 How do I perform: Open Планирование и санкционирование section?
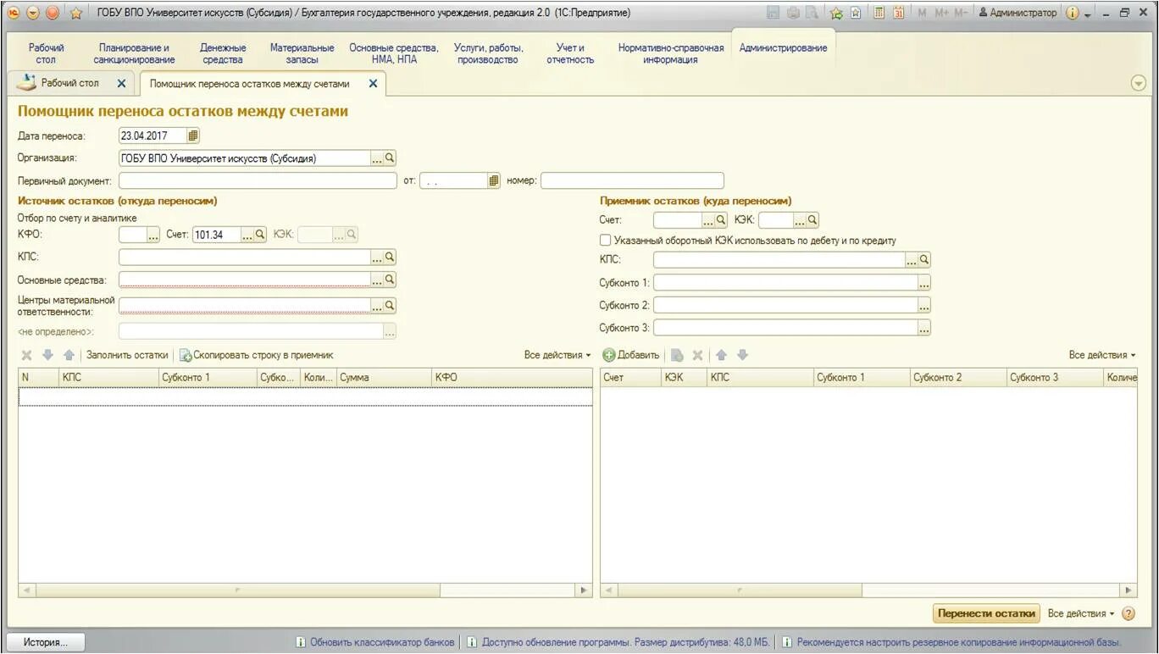(135, 53)
